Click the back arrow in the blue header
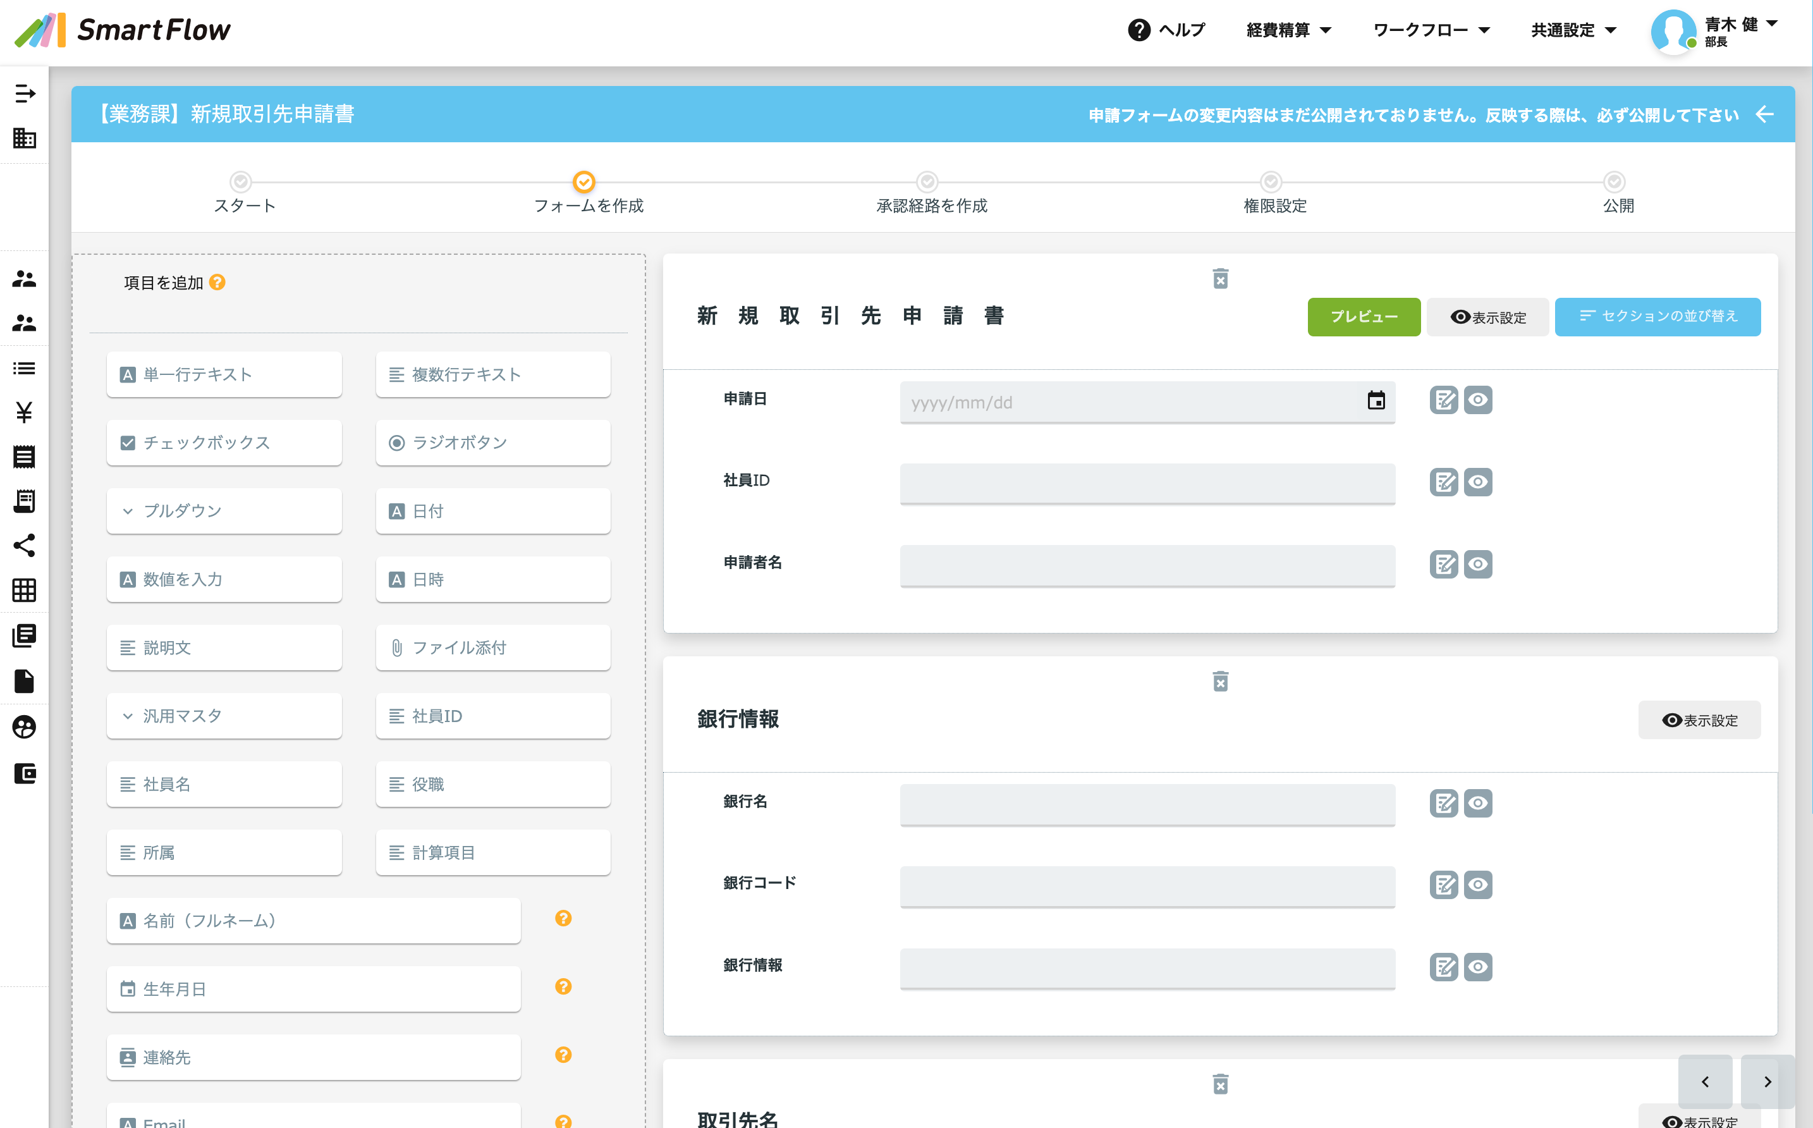The image size is (1813, 1128). pyautogui.click(x=1764, y=114)
